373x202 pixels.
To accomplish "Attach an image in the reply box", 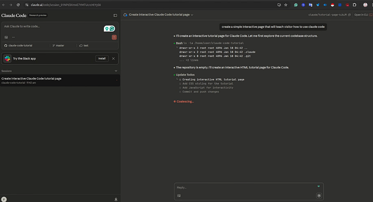I will click(179, 196).
